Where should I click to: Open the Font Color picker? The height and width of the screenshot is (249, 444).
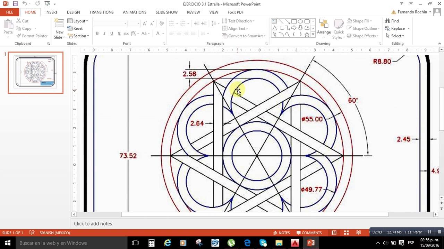[158, 34]
